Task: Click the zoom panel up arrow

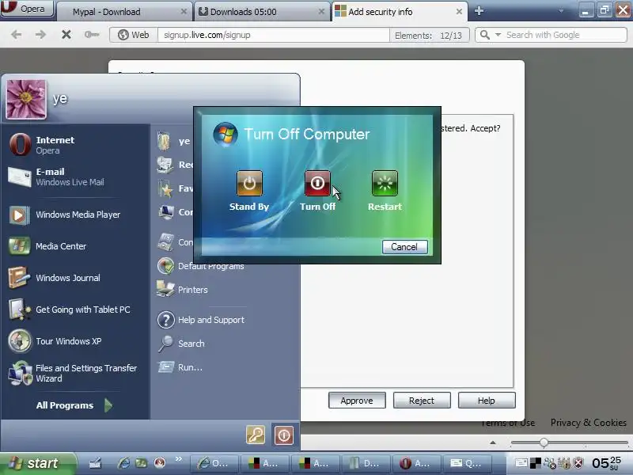Action: point(493,443)
